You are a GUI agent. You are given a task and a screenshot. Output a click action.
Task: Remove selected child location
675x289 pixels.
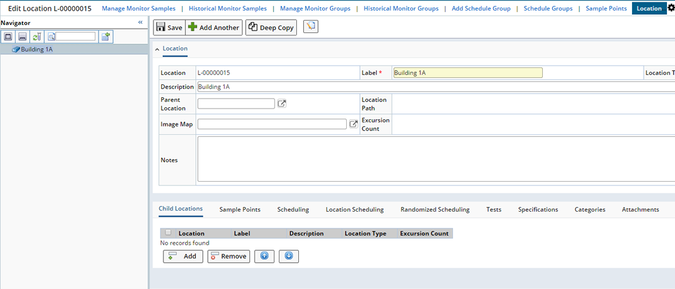[228, 257]
